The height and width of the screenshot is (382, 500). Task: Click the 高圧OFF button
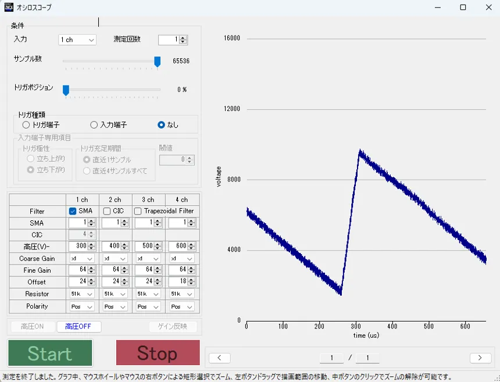pos(78,327)
